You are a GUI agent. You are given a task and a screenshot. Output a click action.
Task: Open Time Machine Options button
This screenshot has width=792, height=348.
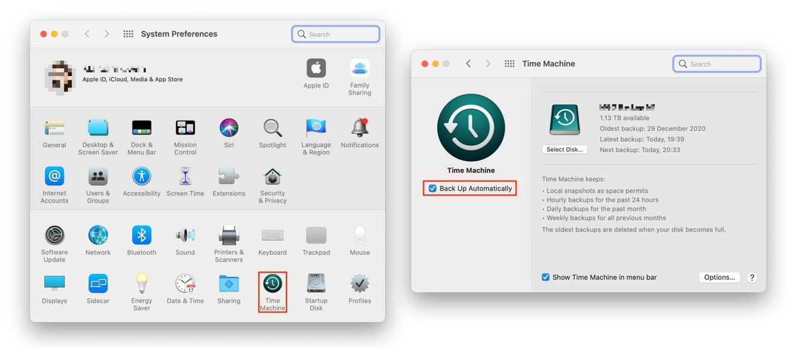pyautogui.click(x=720, y=277)
